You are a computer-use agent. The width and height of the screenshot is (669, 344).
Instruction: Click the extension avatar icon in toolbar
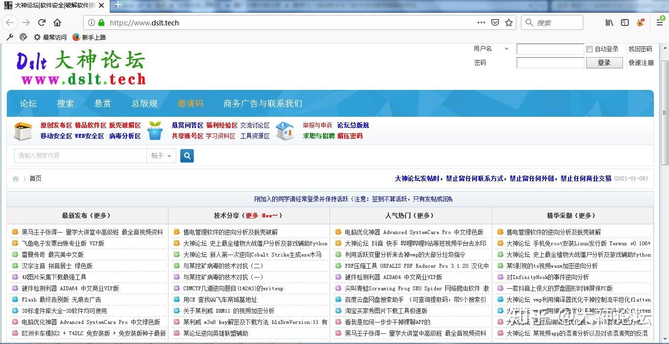[x=641, y=22]
